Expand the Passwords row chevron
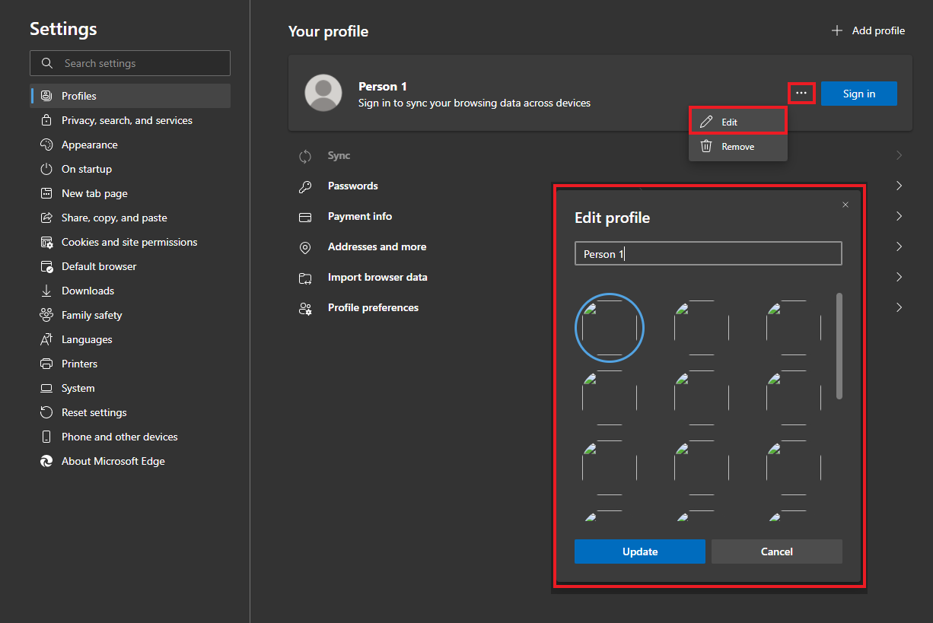Viewport: 933px width, 623px height. (899, 186)
